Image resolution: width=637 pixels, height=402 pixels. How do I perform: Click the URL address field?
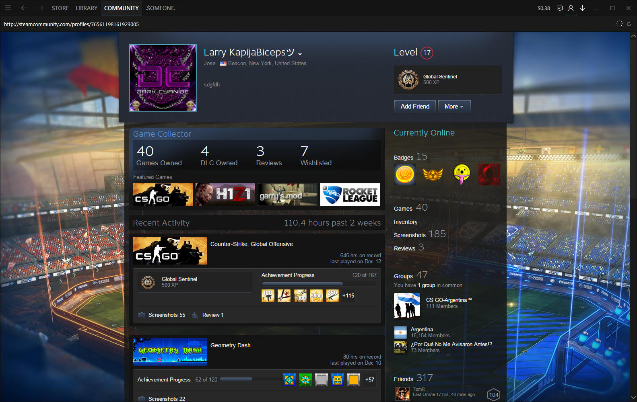coord(161,24)
